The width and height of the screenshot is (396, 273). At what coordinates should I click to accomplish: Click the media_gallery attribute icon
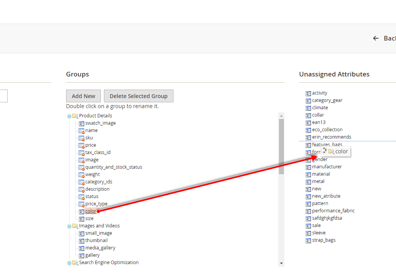point(81,248)
